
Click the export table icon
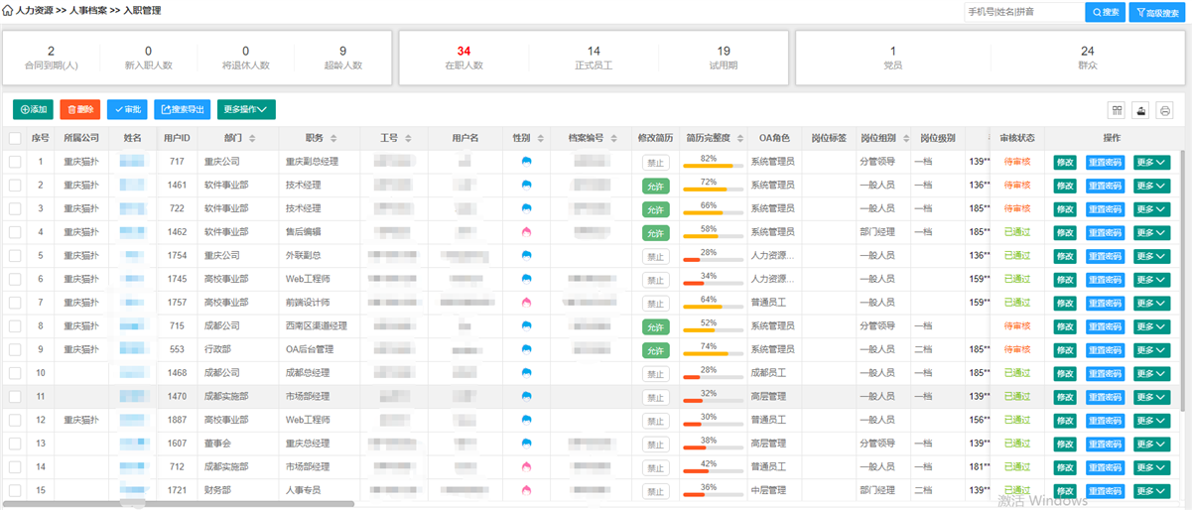coord(1141,110)
